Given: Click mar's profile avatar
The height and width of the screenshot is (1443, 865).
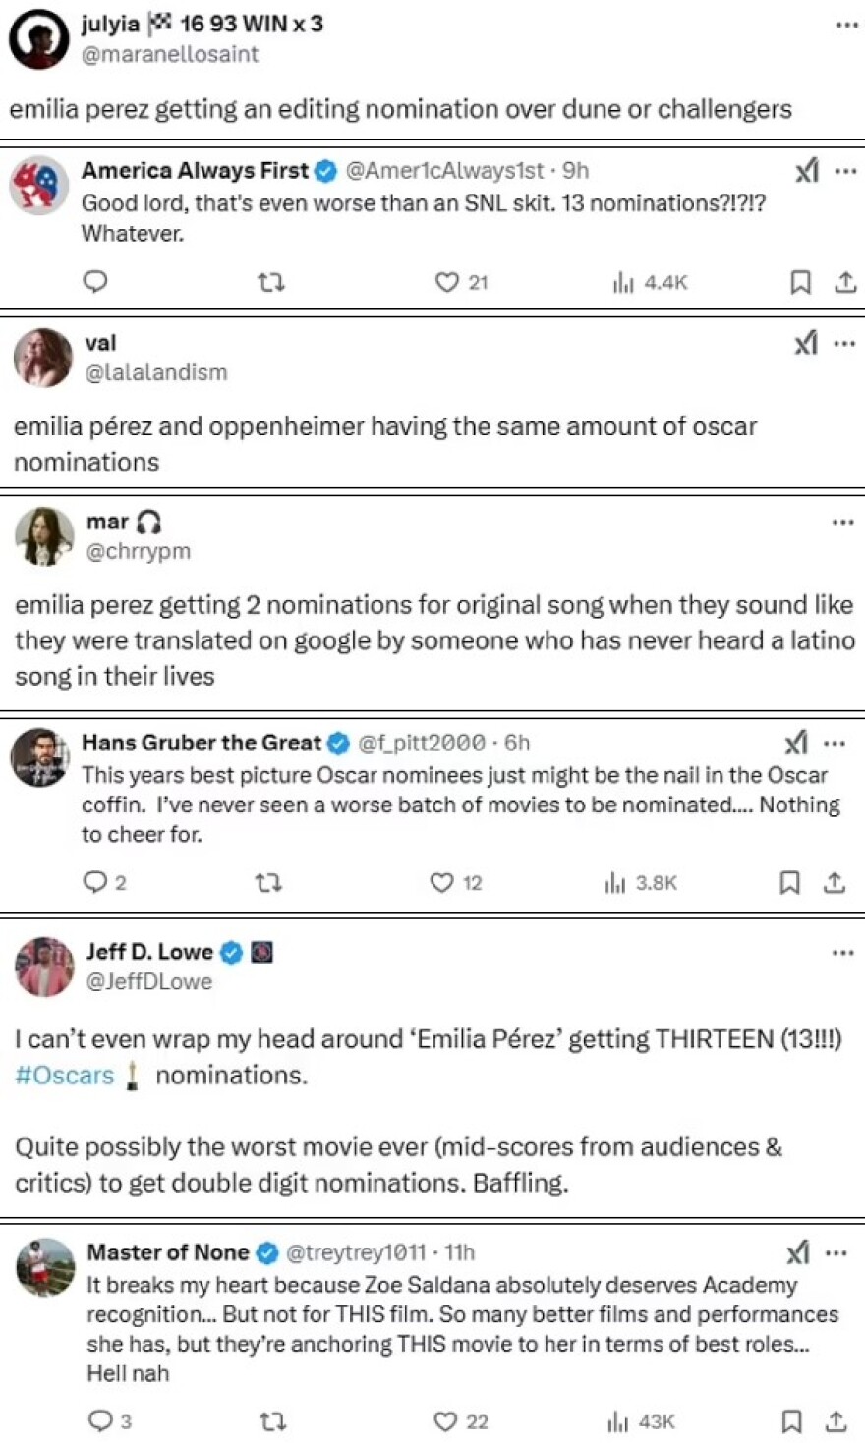Looking at the screenshot, I should click(x=44, y=536).
